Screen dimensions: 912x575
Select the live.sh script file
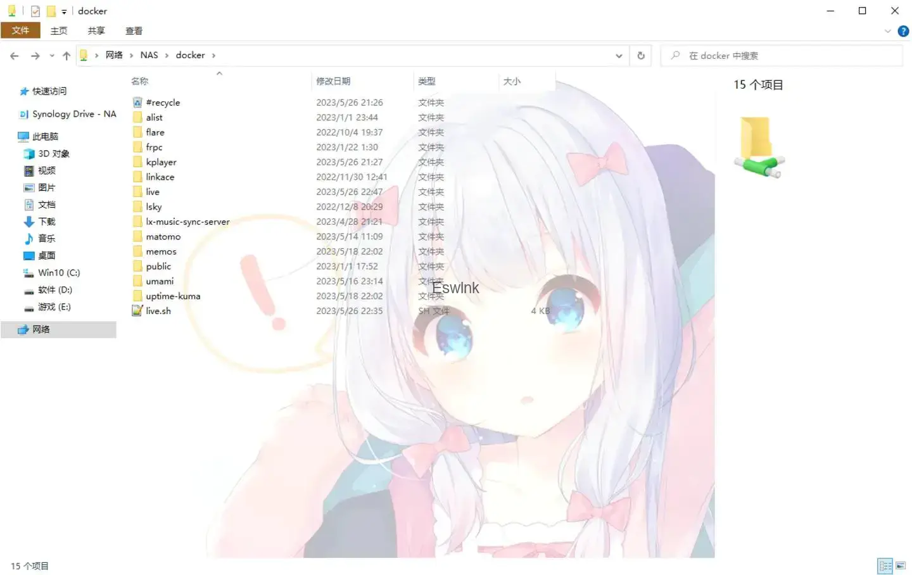158,311
